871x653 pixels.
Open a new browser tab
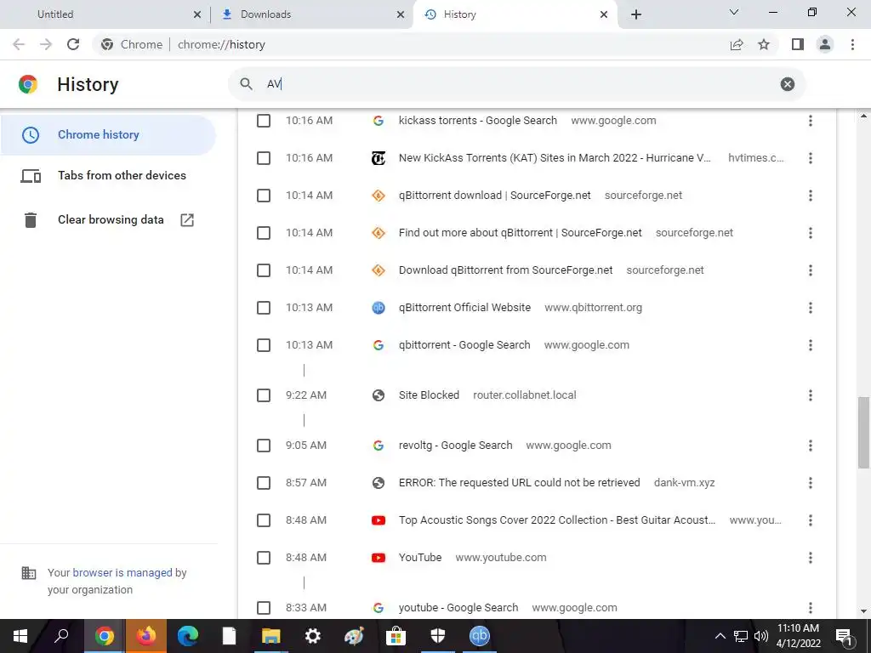click(x=636, y=14)
